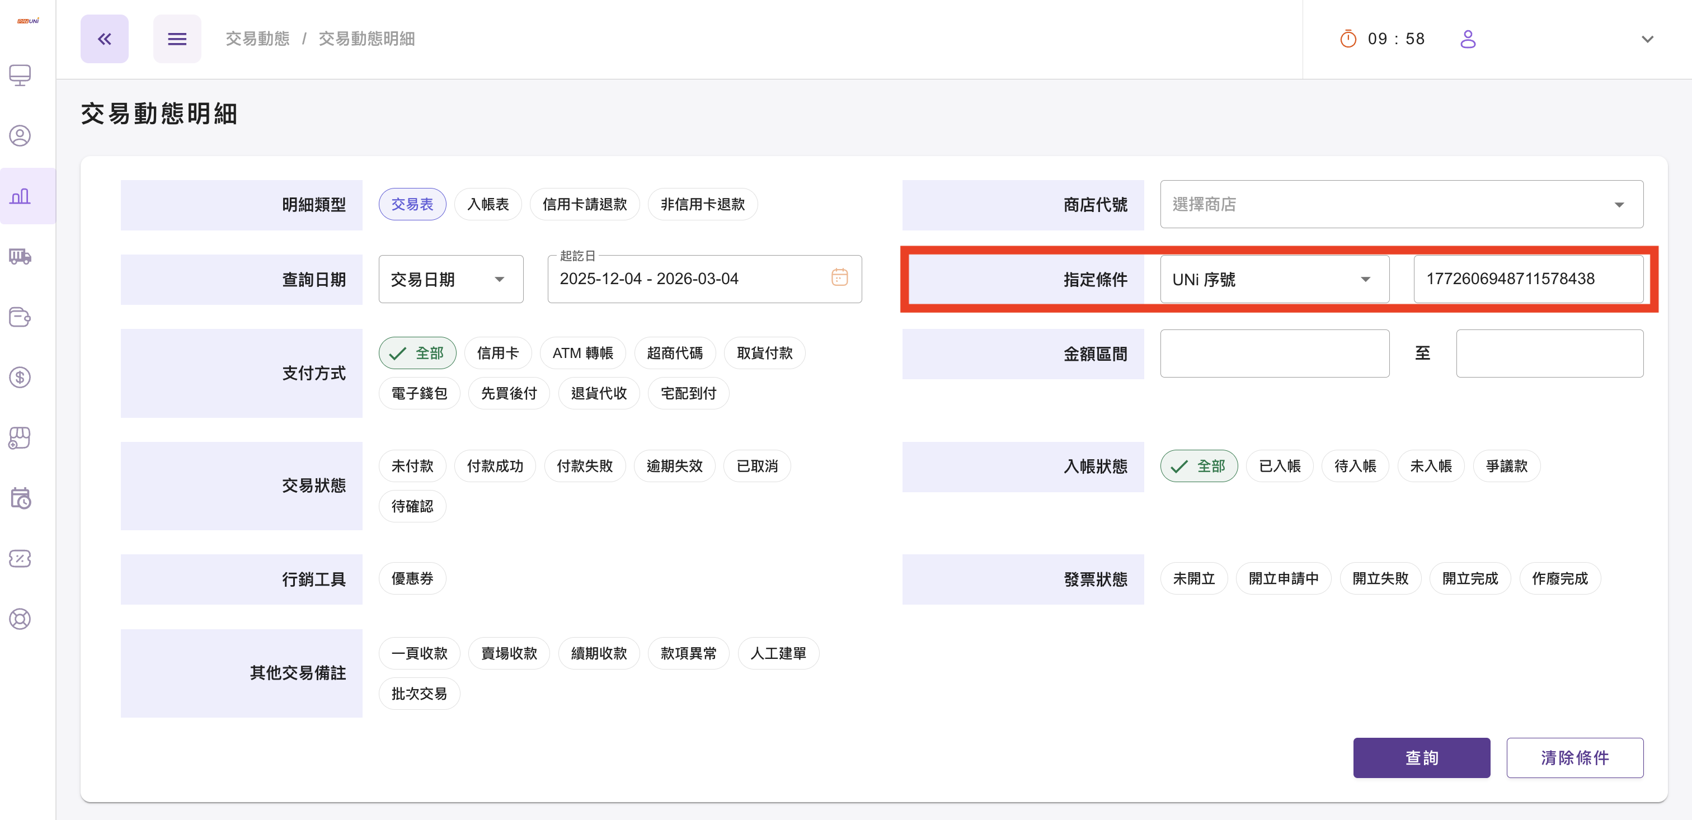Select 信用卡 payment method

point(498,352)
